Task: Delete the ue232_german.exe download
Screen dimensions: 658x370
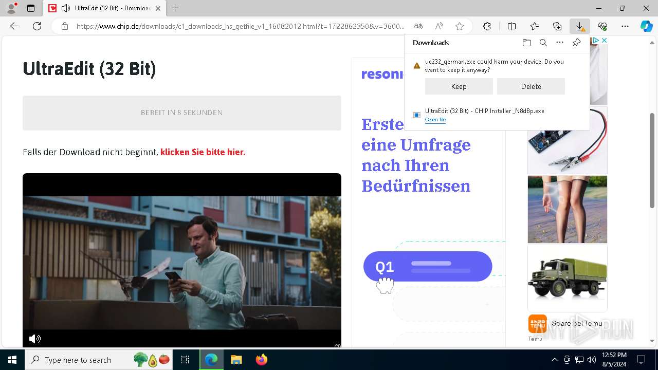Action: click(531, 86)
